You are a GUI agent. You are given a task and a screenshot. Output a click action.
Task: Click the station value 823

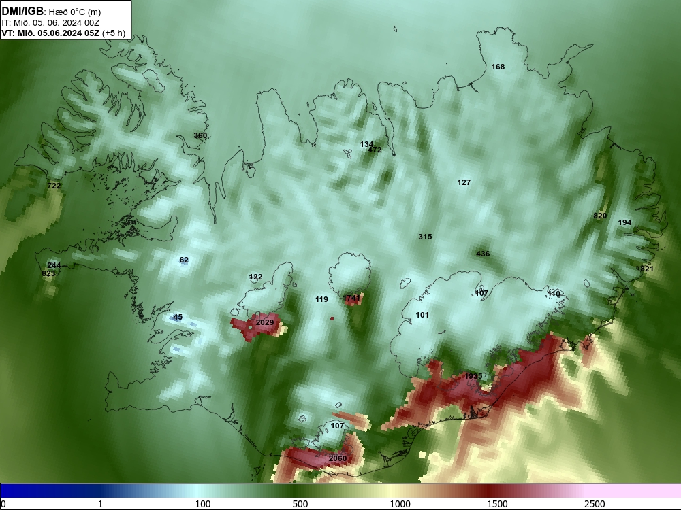click(x=48, y=273)
